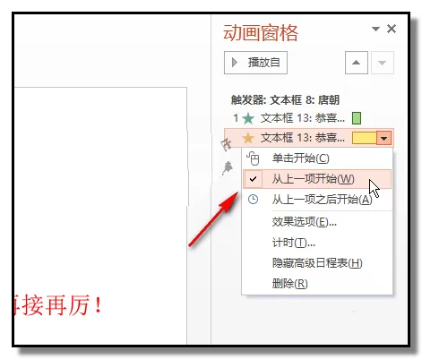Close the Animation Pane (动画窗格)
422x359 pixels.
coord(392,29)
